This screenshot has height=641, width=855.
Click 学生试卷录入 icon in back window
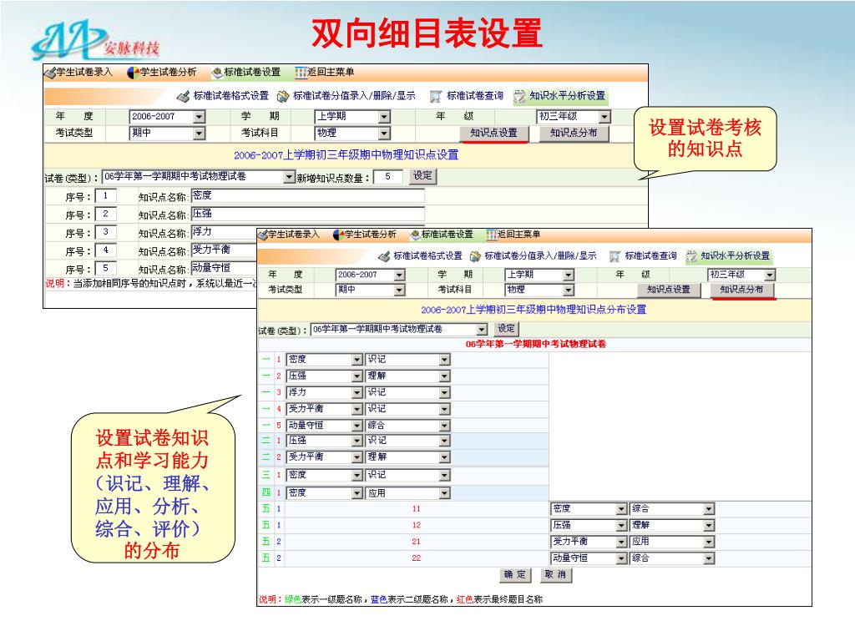50,73
